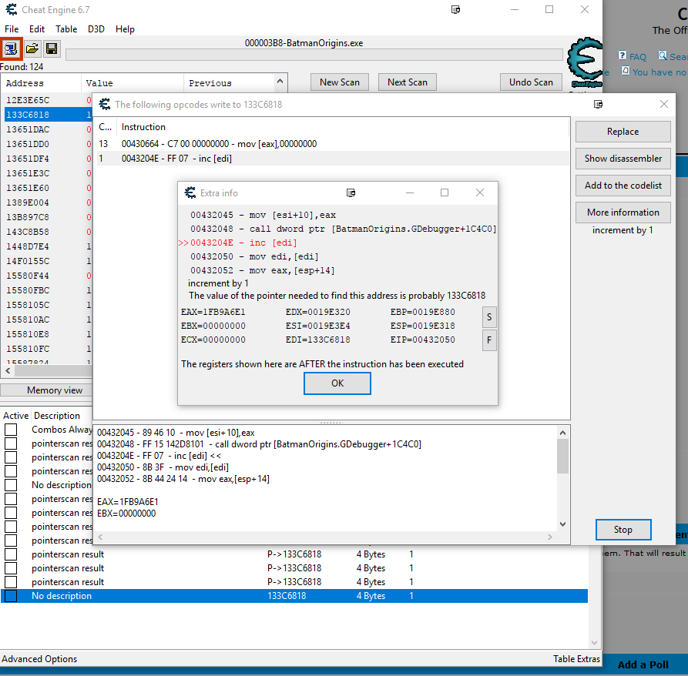The height and width of the screenshot is (676, 688).
Task: Click the Instruction column header
Action: (344, 127)
